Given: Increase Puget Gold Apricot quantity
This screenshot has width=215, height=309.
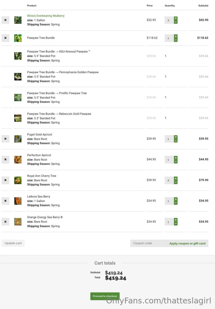Looking at the screenshot, I should [176, 137].
